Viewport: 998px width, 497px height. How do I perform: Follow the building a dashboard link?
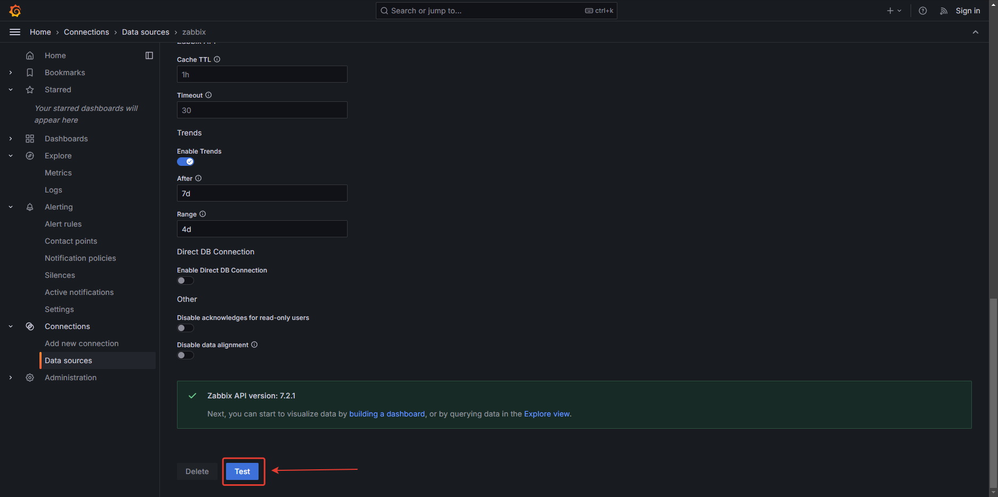[x=387, y=414]
